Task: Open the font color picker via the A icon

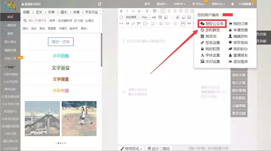Action: pos(139,11)
